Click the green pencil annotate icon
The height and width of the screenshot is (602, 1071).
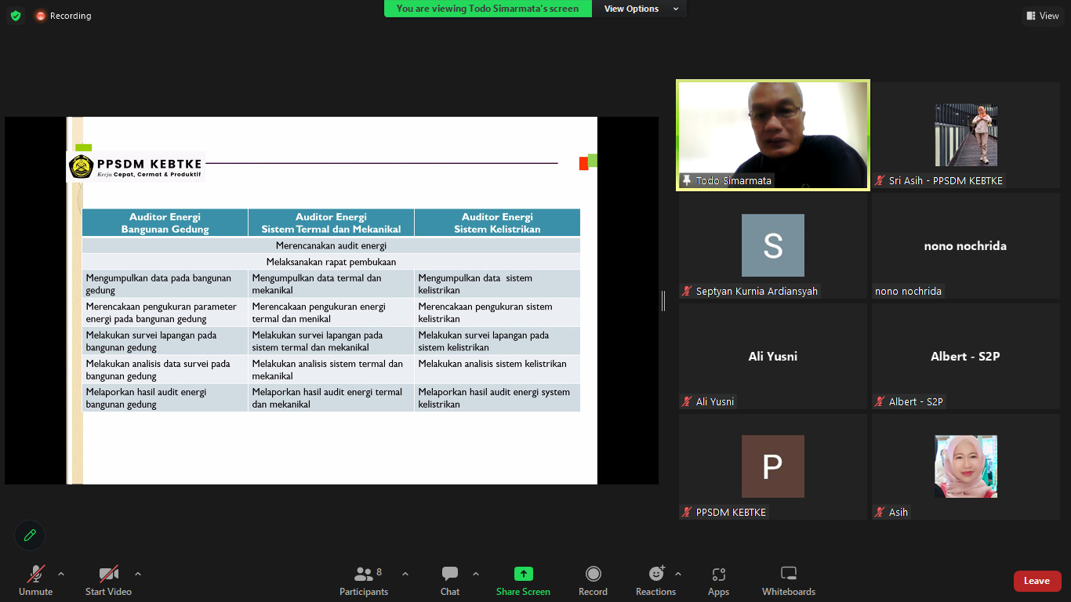(x=30, y=535)
